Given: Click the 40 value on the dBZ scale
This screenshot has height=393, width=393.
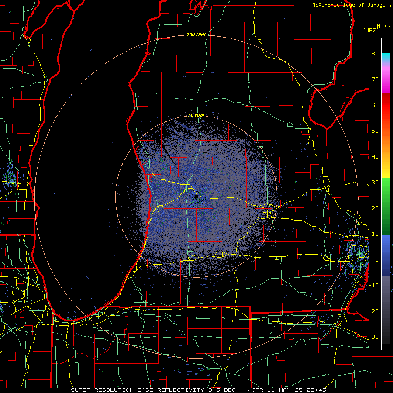Looking at the screenshot, I should coord(375,157).
